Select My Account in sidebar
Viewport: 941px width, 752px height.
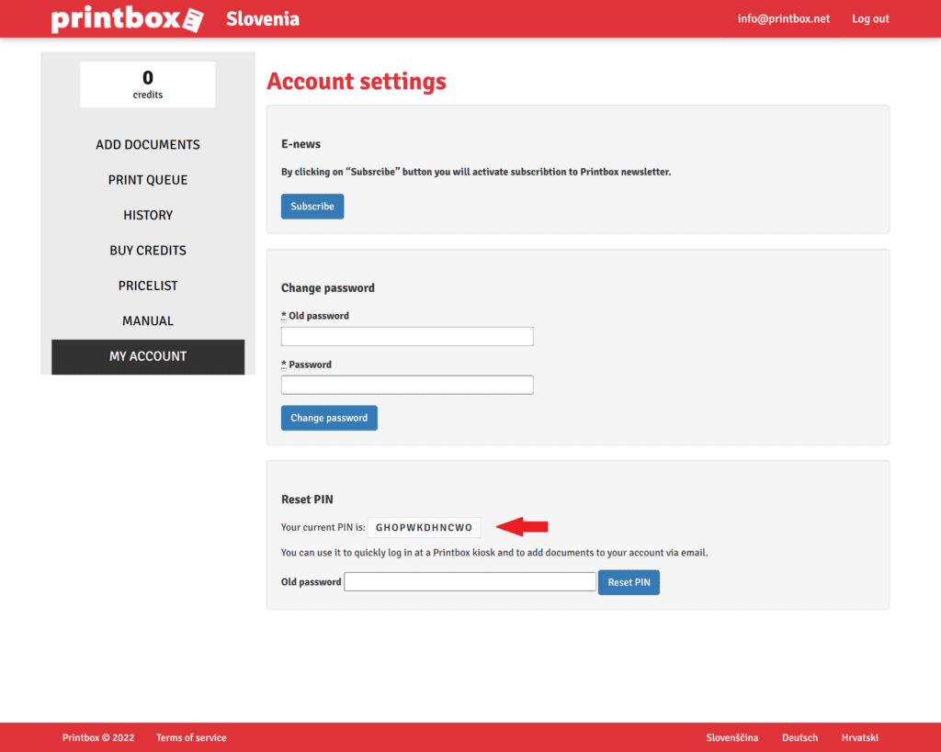(x=148, y=356)
